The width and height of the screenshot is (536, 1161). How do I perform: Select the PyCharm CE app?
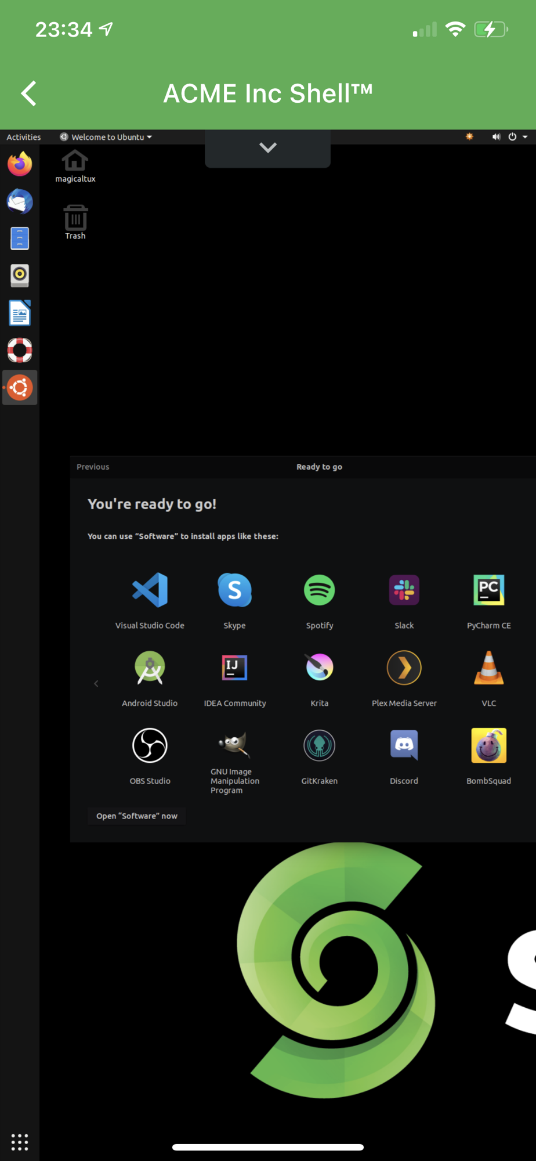tap(489, 601)
